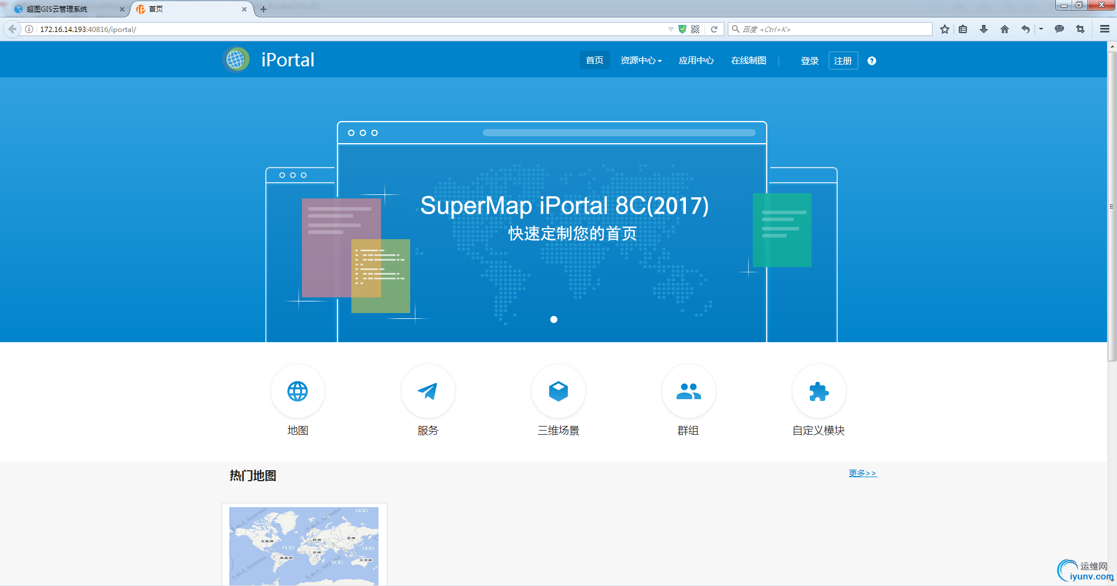Screen dimensions: 1117x586
Task: Open the world map thumbnail under 热门地图
Action: 304,545
